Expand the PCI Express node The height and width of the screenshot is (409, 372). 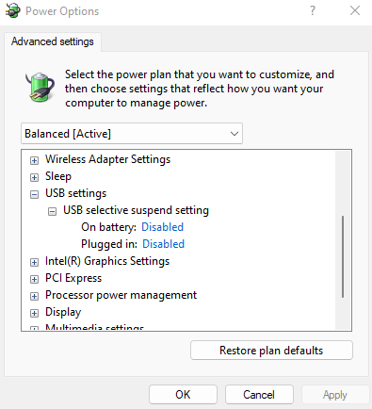tap(34, 279)
